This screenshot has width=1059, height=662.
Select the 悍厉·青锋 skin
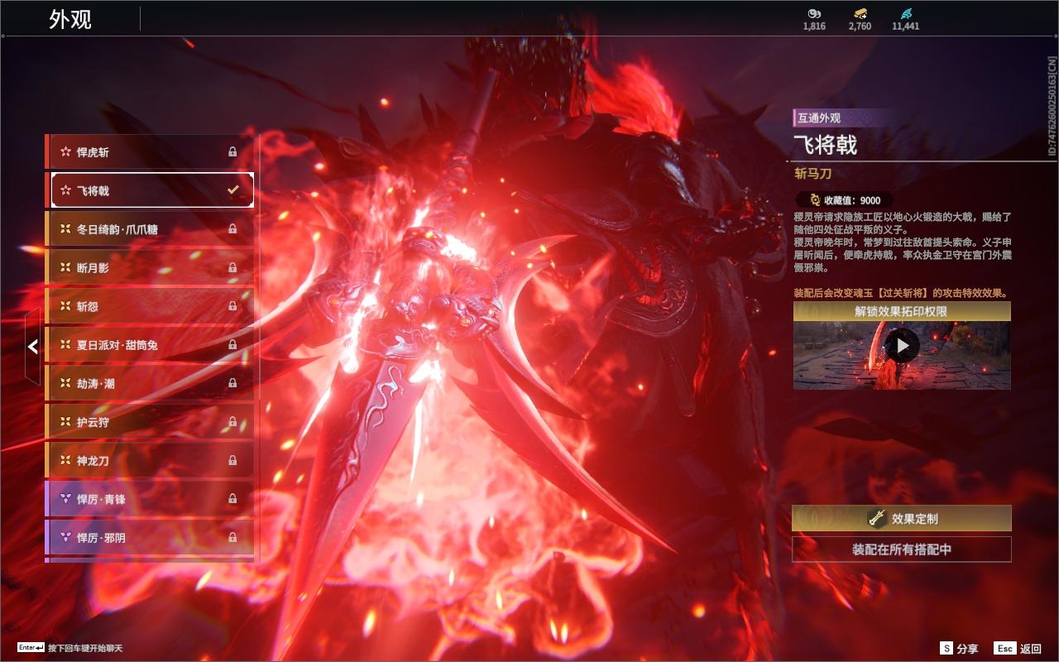[x=150, y=499]
